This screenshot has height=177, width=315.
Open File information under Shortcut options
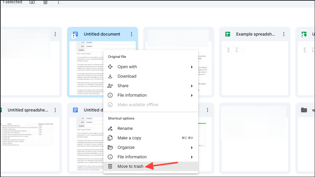click(151, 157)
